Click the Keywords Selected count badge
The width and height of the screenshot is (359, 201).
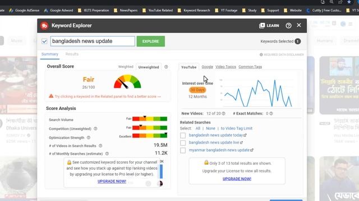297,41
